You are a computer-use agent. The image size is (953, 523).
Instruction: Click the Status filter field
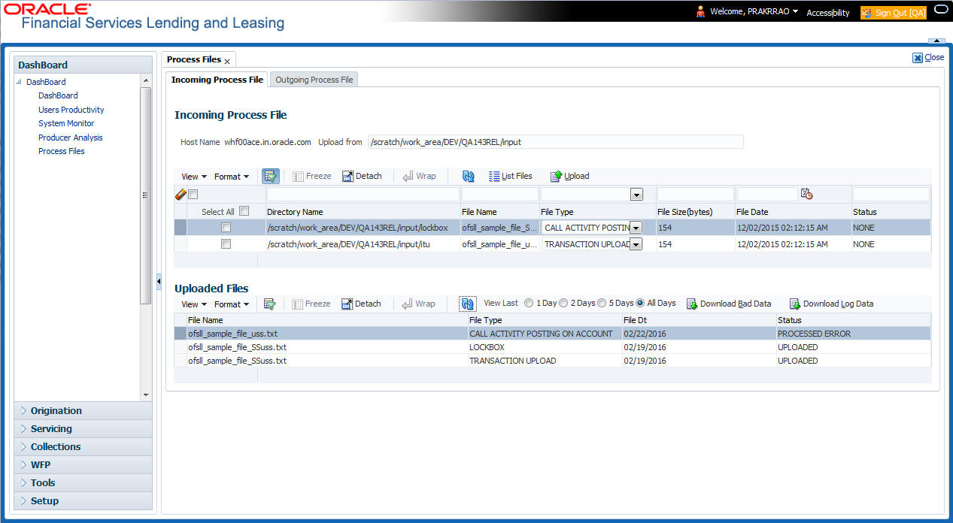[x=891, y=195]
